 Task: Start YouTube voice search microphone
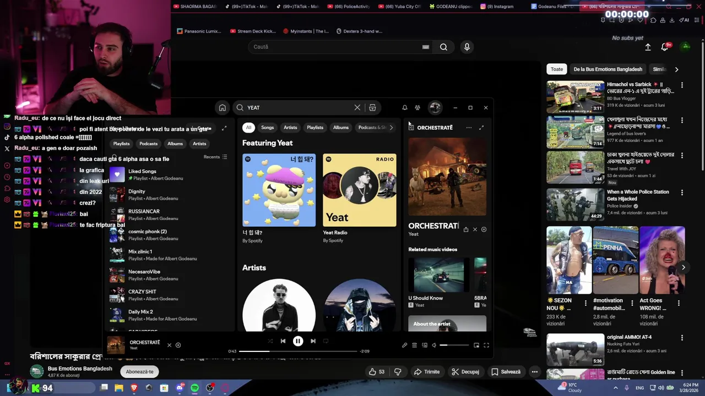coord(467,47)
